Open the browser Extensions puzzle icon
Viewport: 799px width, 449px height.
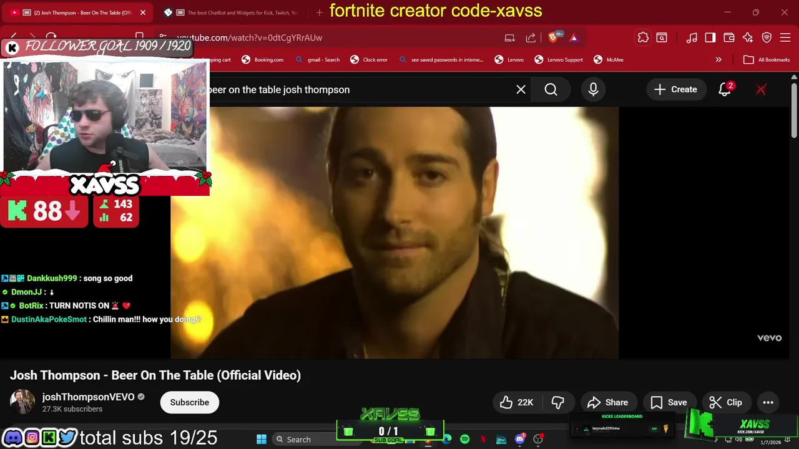click(x=643, y=37)
